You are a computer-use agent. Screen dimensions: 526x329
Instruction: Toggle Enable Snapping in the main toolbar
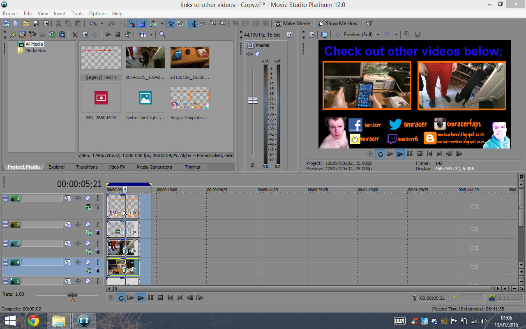click(x=131, y=23)
